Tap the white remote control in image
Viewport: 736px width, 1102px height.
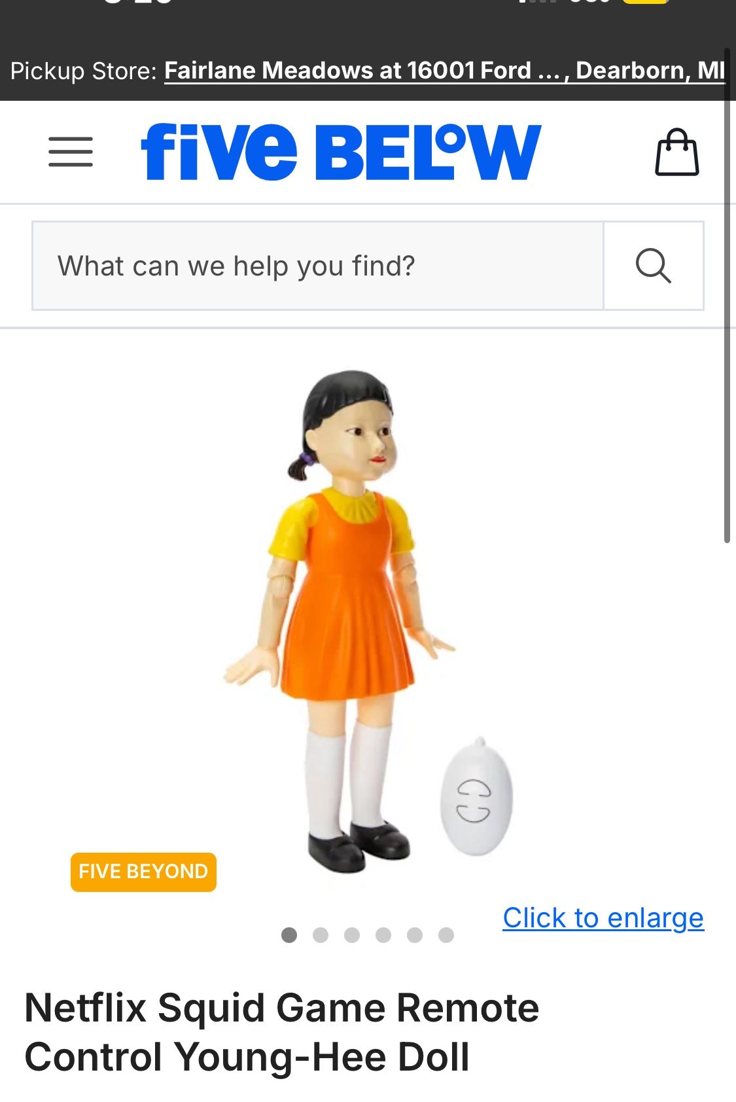(x=476, y=797)
